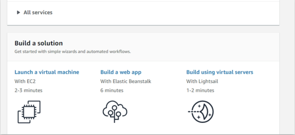
Task: Expand All services using the triangle arrow
Action: coord(18,13)
